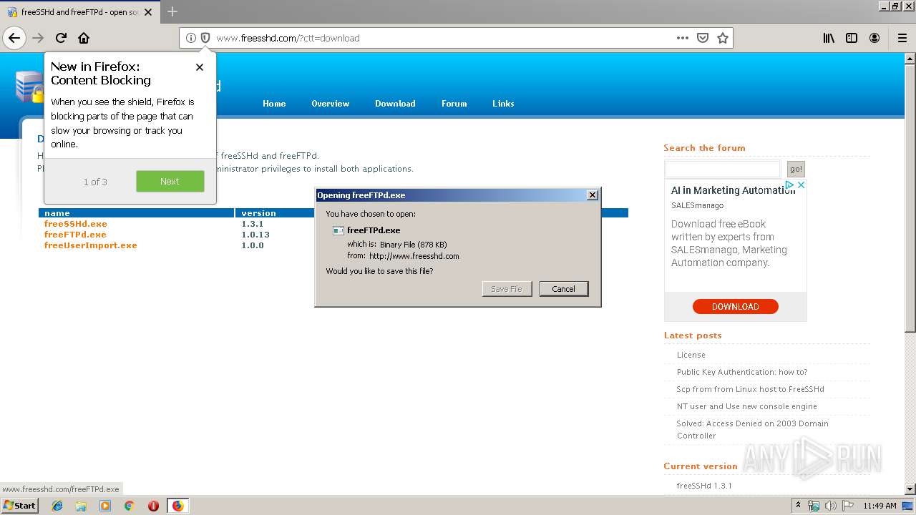Bookmark this page with the star
This screenshot has width=916, height=515.
(723, 38)
